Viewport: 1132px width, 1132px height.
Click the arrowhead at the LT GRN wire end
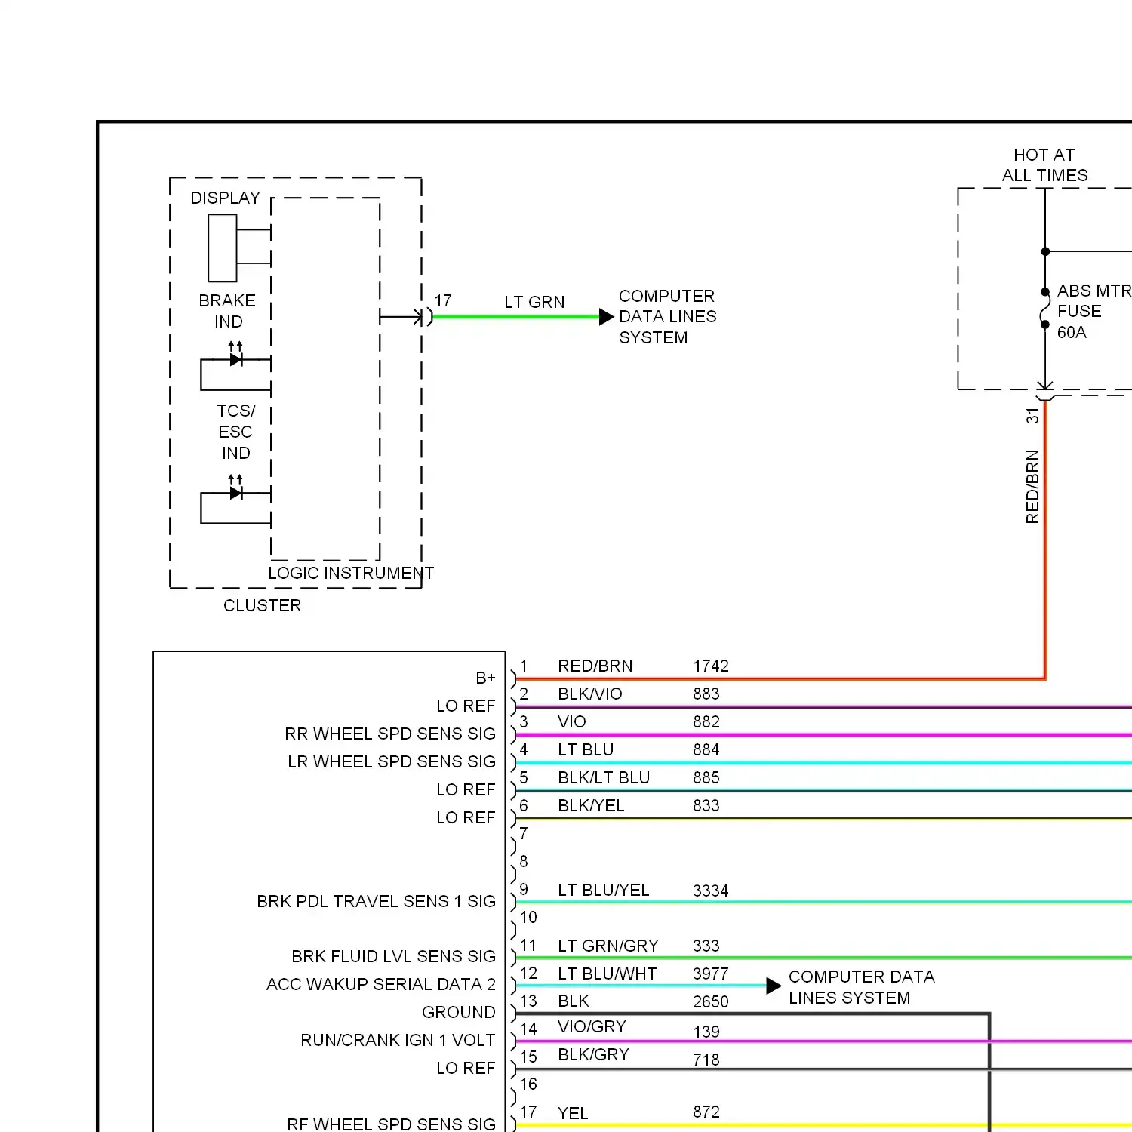[606, 317]
